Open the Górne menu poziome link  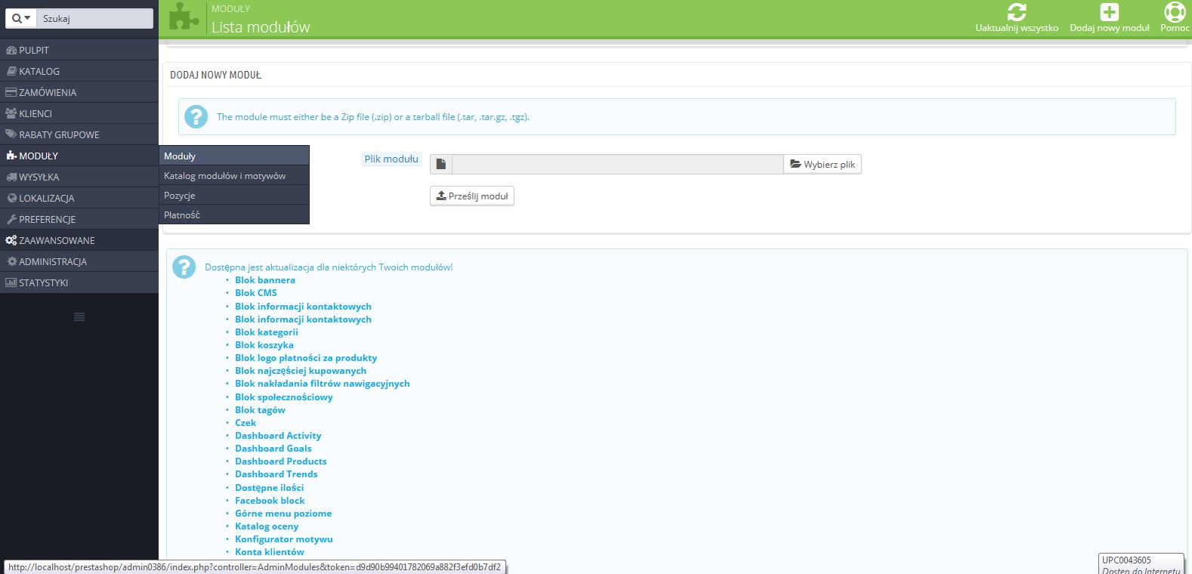pyautogui.click(x=283, y=514)
